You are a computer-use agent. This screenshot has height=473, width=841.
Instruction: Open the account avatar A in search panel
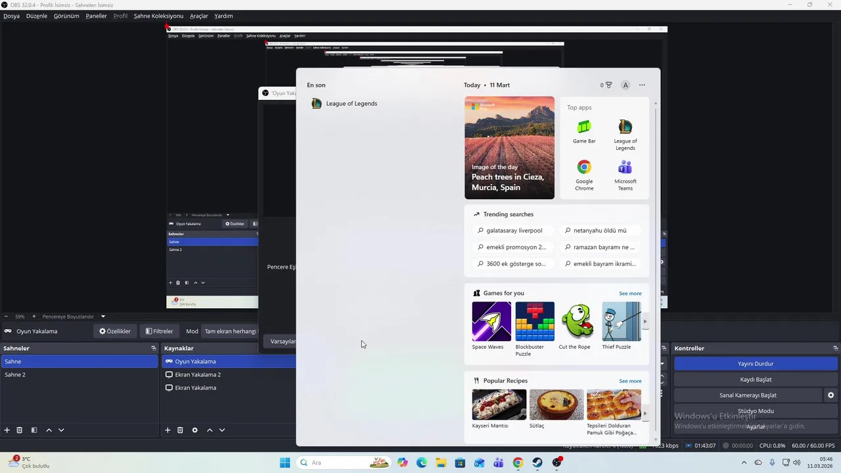coord(625,85)
